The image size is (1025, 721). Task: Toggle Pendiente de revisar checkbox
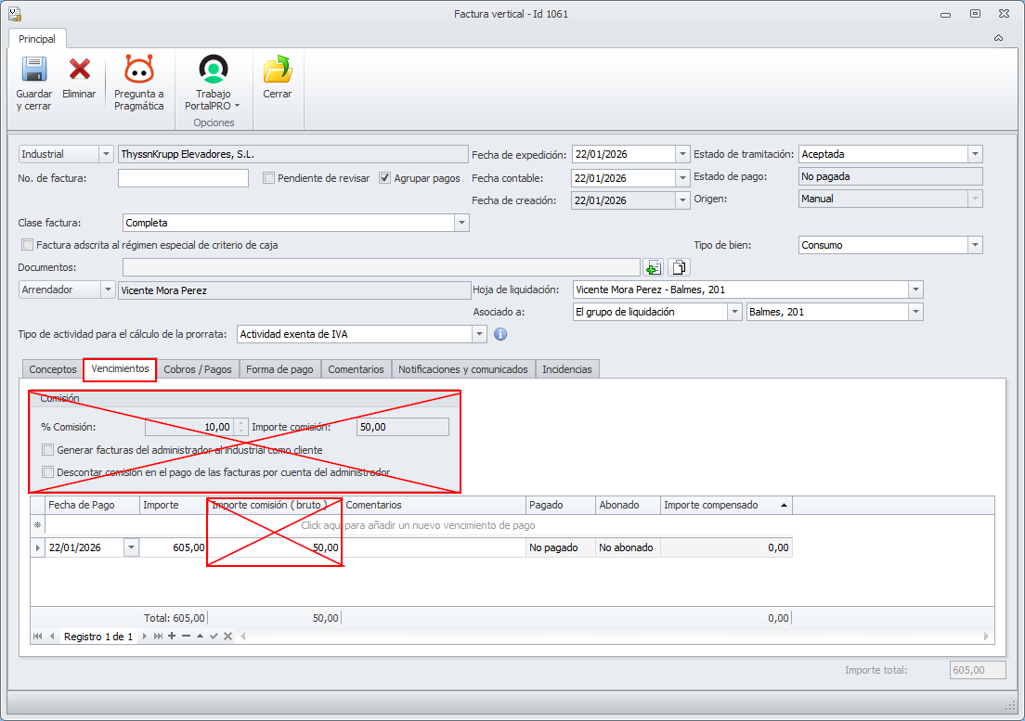pos(268,178)
